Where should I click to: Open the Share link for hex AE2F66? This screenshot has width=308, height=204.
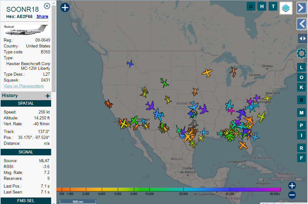pos(42,16)
